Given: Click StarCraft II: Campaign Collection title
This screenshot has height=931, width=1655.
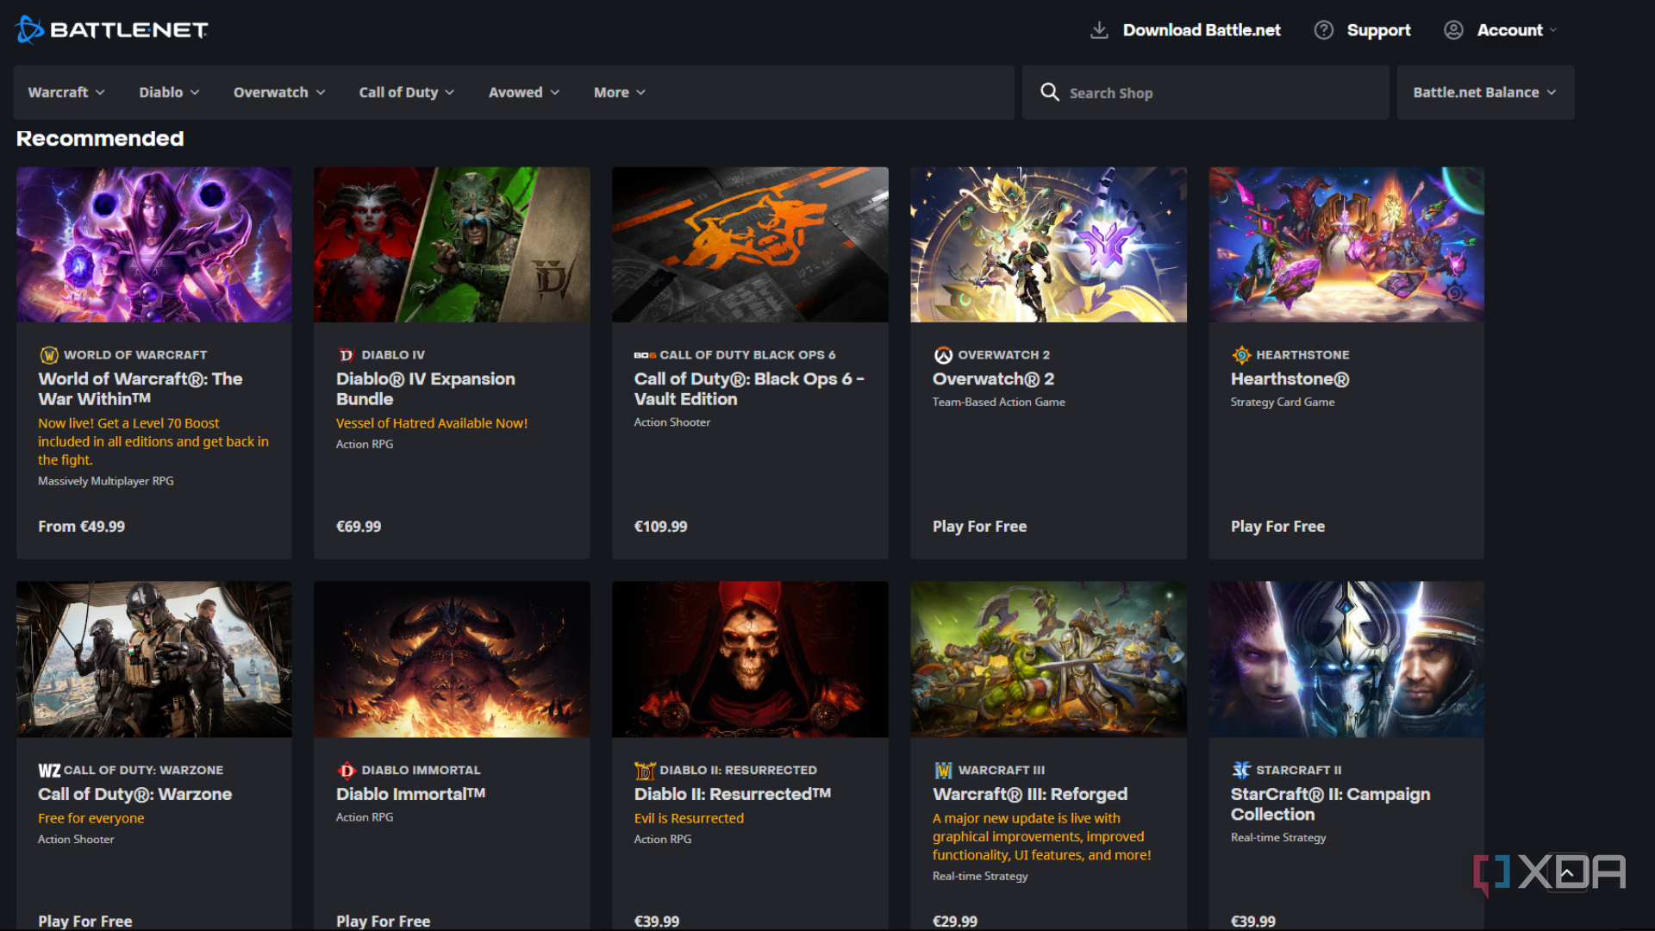Looking at the screenshot, I should [x=1330, y=804].
